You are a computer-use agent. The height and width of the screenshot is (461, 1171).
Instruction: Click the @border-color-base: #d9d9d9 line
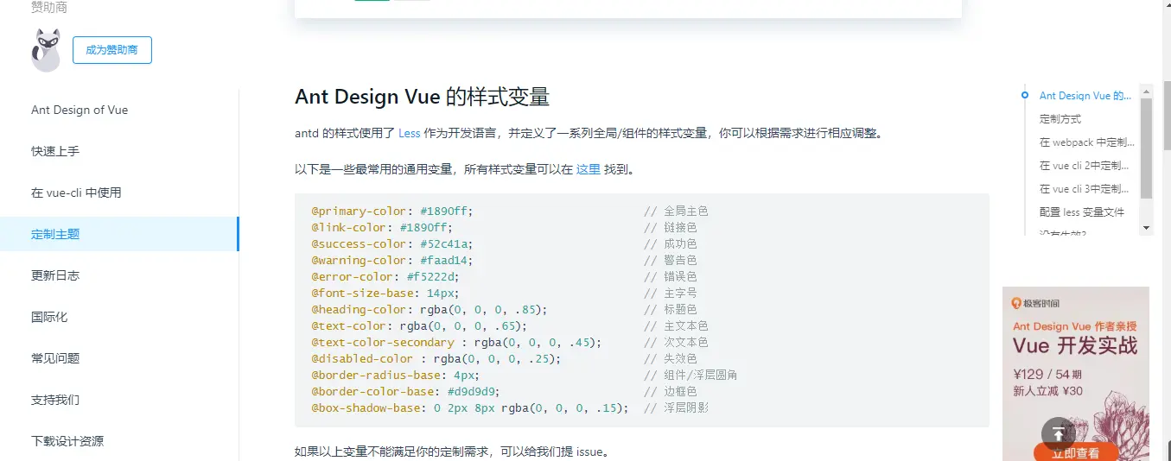coord(406,392)
